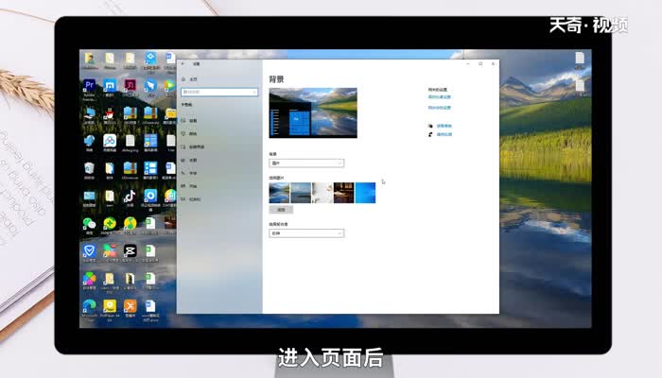Open the This PC desktop icon

(89, 114)
